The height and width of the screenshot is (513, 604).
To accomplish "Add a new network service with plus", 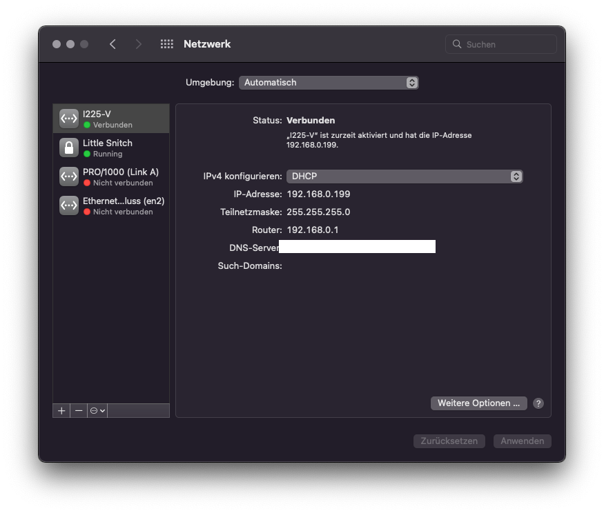I will (61, 411).
